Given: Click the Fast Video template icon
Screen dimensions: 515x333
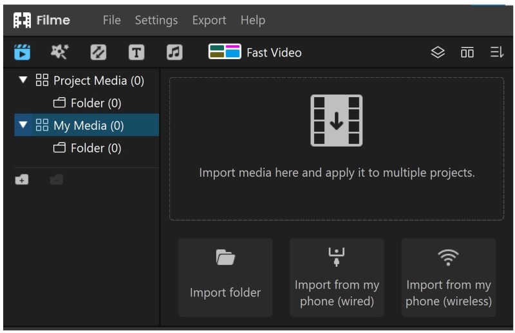Looking at the screenshot, I should [x=225, y=51].
